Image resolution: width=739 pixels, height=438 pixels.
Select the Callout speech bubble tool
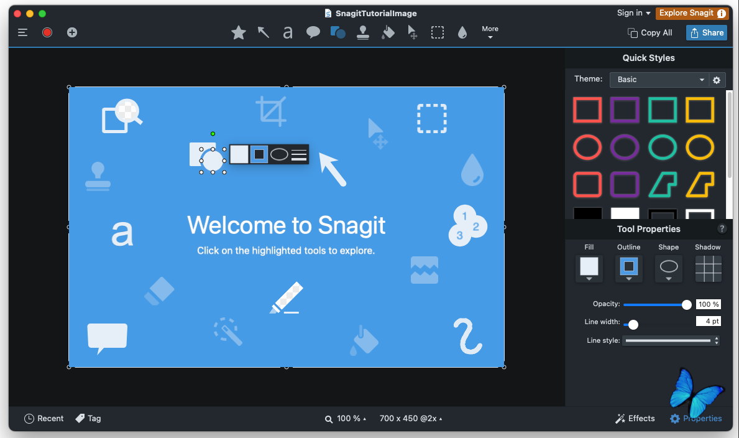click(313, 32)
